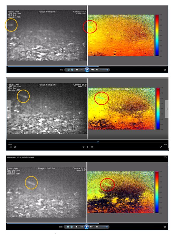Click 'FPS: 4.8' text in top video

(12, 15)
